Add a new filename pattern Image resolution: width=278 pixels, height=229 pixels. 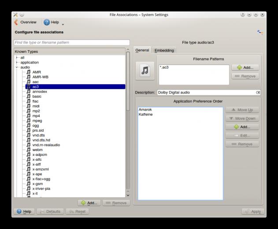(x=245, y=67)
